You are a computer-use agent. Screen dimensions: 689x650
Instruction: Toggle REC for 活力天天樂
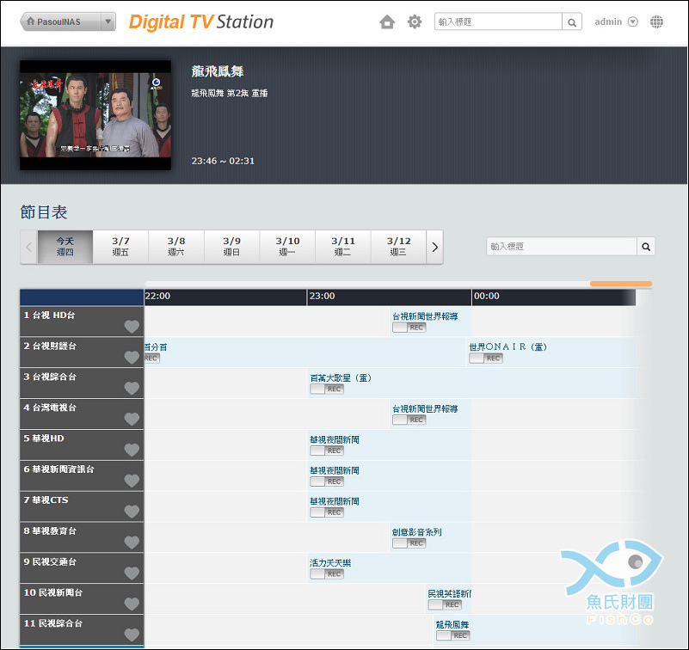327,574
